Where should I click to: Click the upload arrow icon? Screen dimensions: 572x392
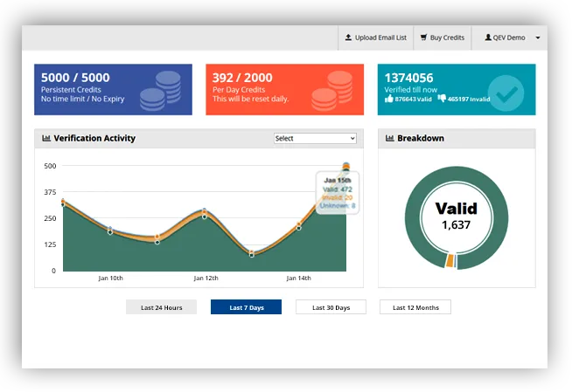click(348, 38)
